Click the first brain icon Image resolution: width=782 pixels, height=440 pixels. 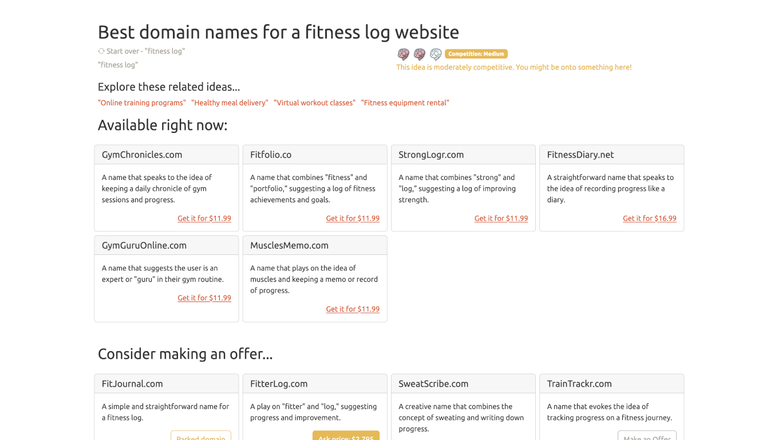pos(403,54)
